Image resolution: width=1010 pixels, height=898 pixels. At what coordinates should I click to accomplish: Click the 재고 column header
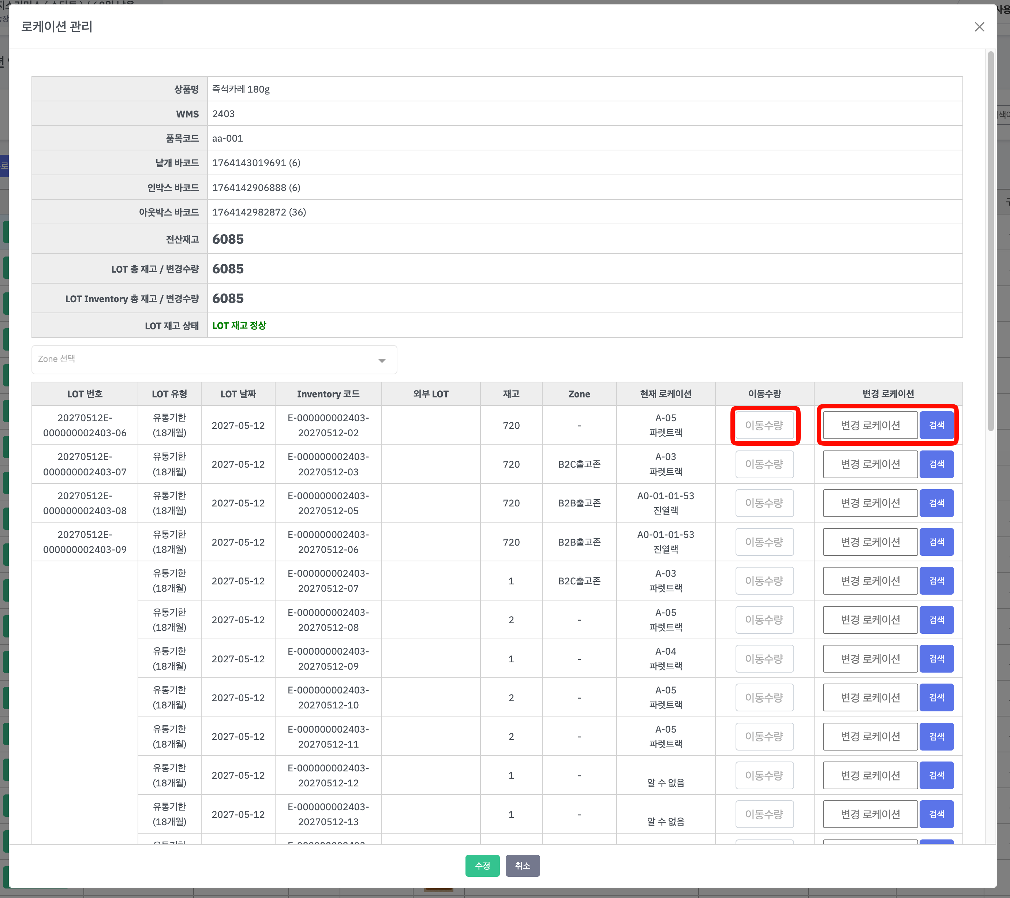pyautogui.click(x=511, y=394)
